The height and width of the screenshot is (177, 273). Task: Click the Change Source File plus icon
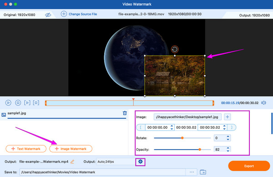point(64,14)
